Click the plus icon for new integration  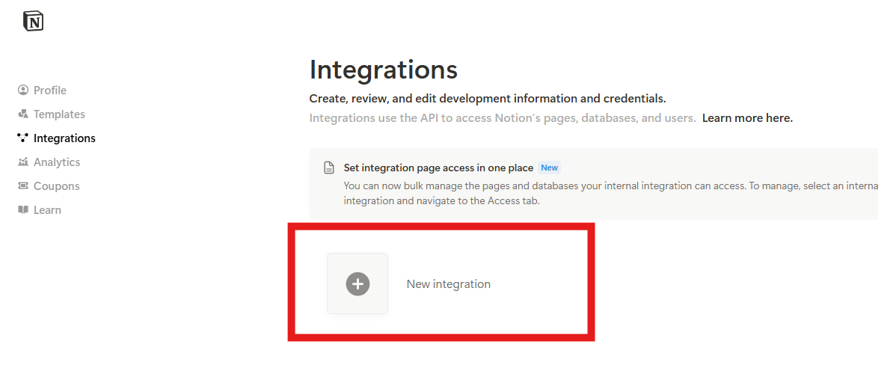tap(357, 284)
